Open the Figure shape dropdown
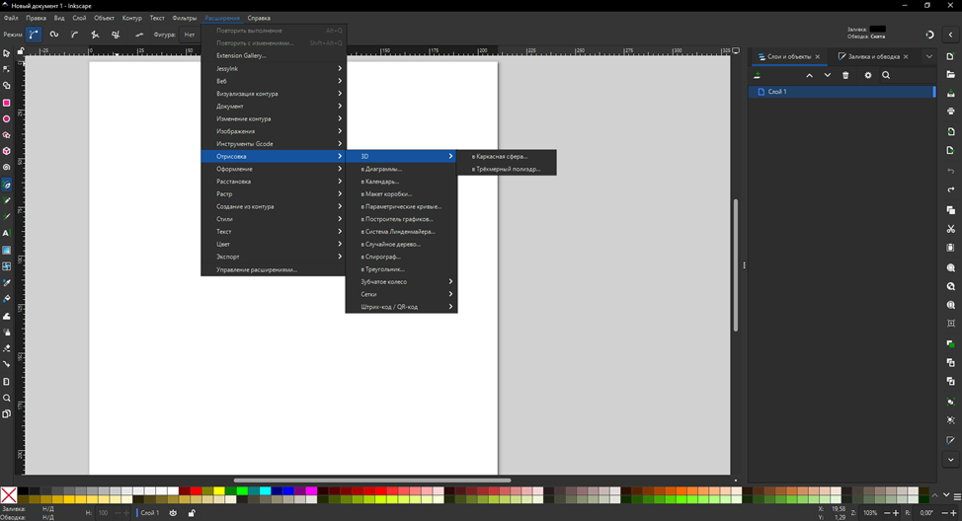Image resolution: width=962 pixels, height=521 pixels. pyautogui.click(x=191, y=35)
